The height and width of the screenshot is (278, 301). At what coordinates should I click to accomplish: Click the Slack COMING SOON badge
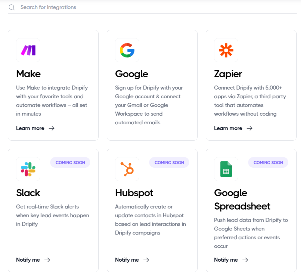point(70,163)
